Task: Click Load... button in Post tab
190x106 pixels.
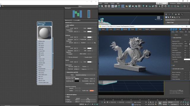Action: [186, 35]
